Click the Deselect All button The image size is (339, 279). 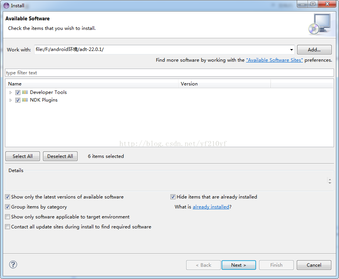coord(60,156)
